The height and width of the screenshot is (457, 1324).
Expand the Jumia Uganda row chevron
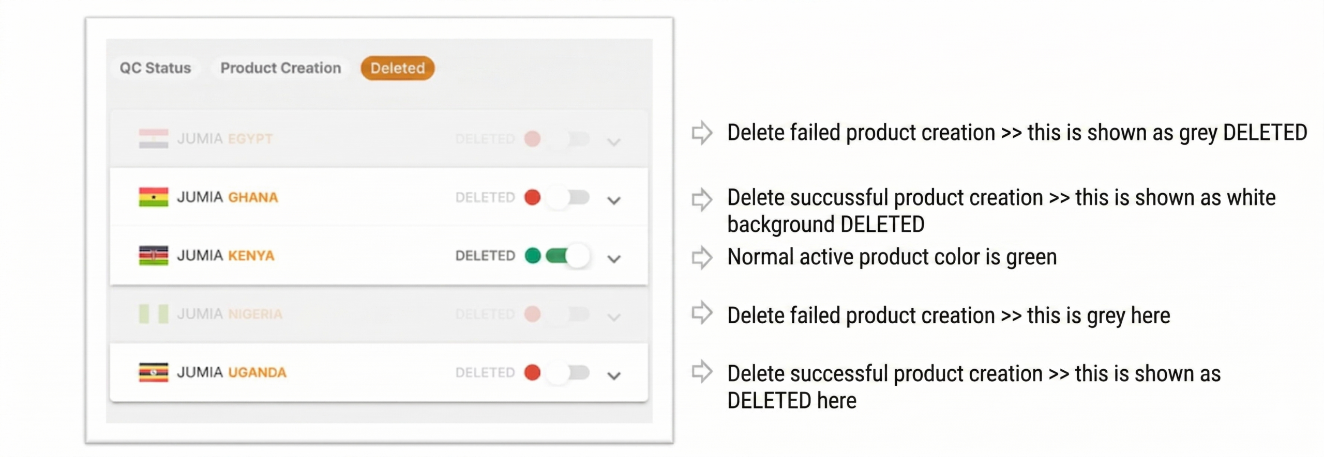click(614, 375)
